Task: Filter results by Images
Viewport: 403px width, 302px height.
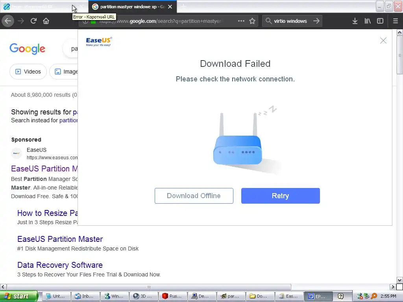Action: pyautogui.click(x=64, y=72)
